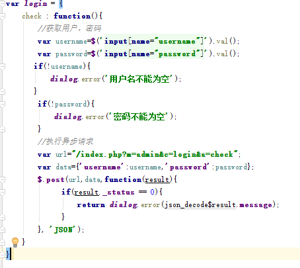The image size is (300, 268).
Task: Fold the 'if(!password){' block in gutter
Action: [2, 104]
